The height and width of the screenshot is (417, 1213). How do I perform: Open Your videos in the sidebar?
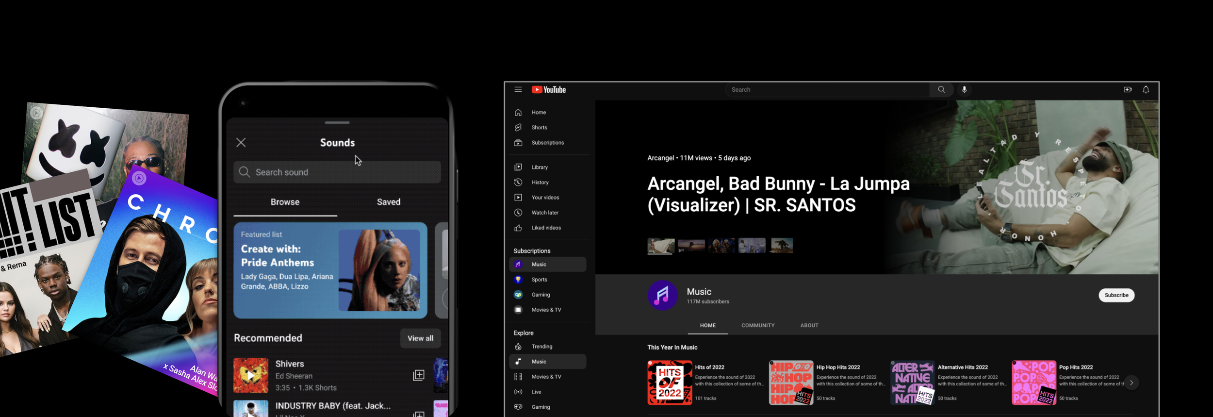[x=548, y=198]
